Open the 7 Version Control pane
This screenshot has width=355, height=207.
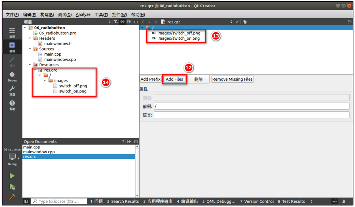(x=257, y=201)
